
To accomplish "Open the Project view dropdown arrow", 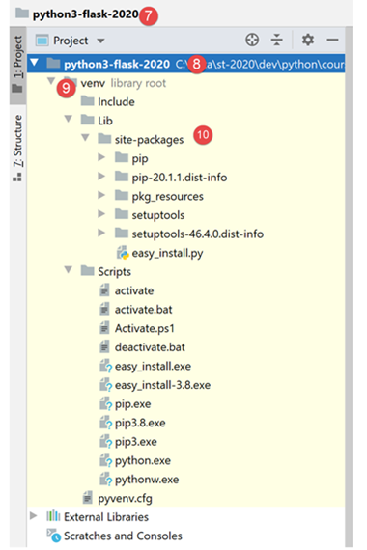I will (x=100, y=41).
